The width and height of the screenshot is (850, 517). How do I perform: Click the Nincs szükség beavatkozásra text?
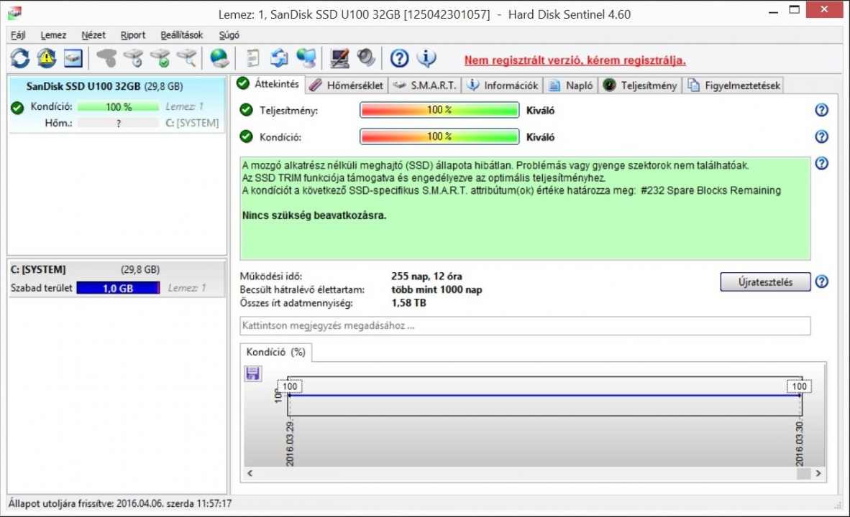click(x=314, y=215)
